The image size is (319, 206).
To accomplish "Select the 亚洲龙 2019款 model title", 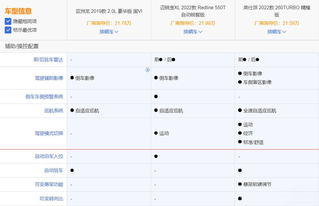I will 109,11.
